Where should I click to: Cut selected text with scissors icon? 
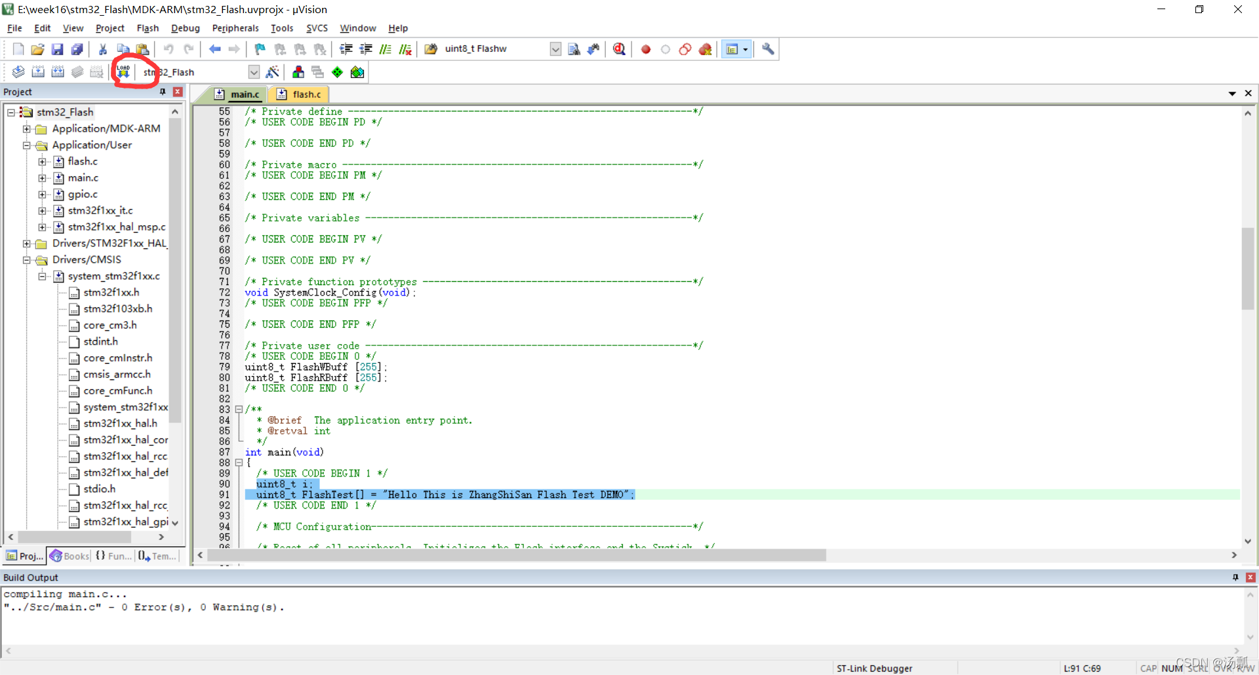(103, 49)
